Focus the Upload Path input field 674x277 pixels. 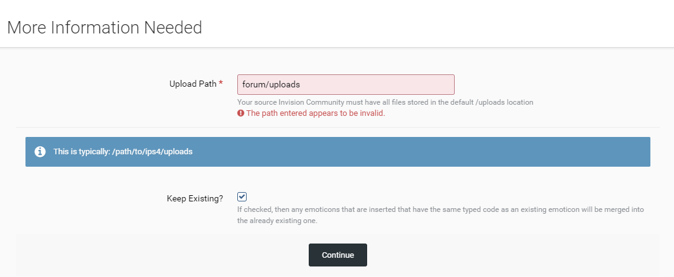(x=346, y=84)
